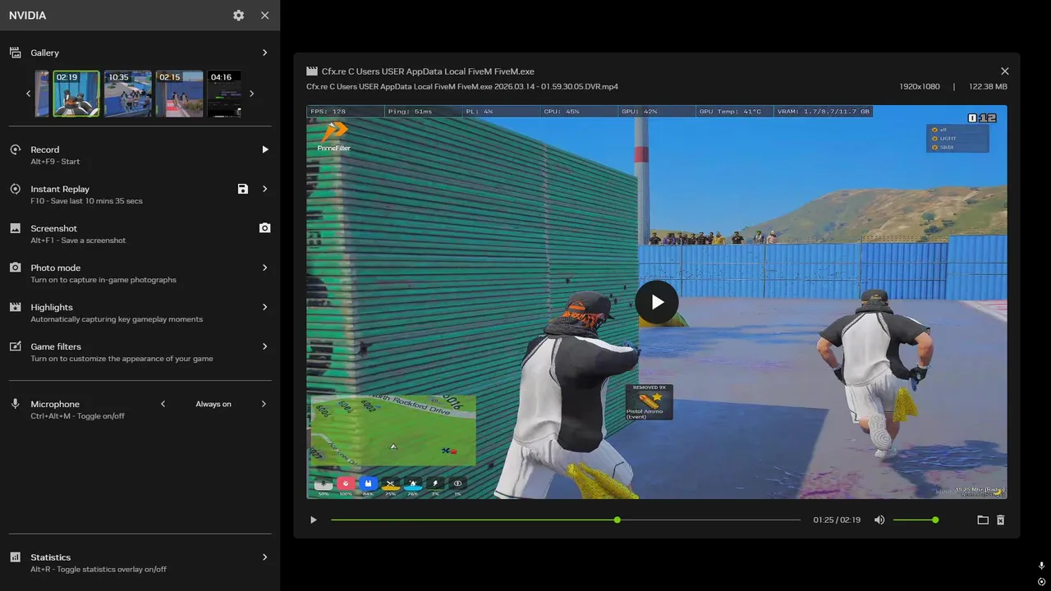Switch microphone mode to next option
The height and width of the screenshot is (591, 1051).
click(264, 404)
